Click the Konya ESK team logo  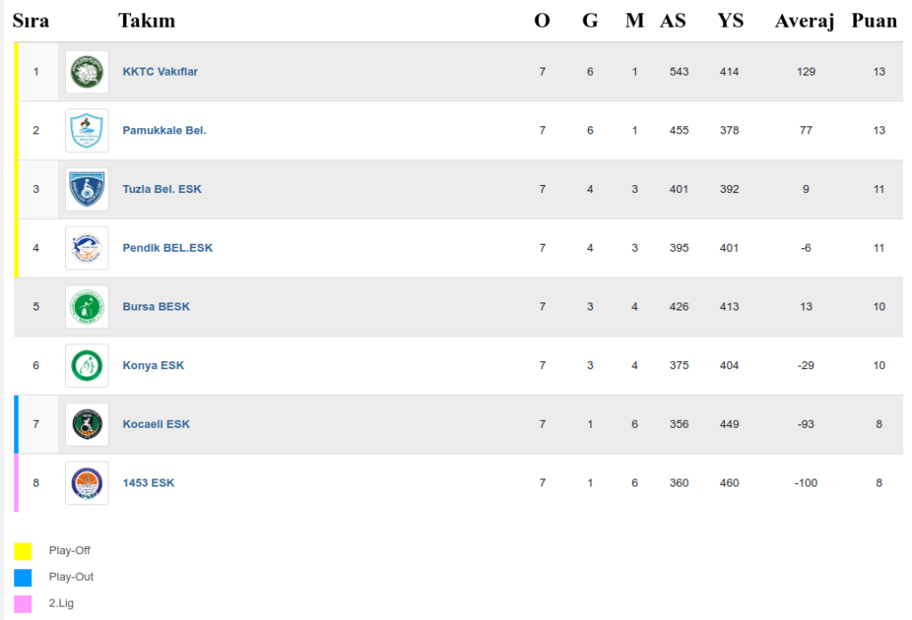87,366
